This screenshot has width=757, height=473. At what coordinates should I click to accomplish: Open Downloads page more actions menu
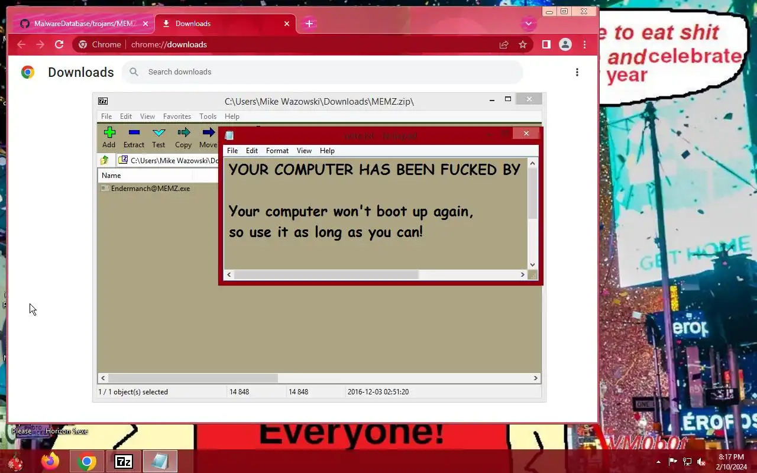pyautogui.click(x=577, y=72)
